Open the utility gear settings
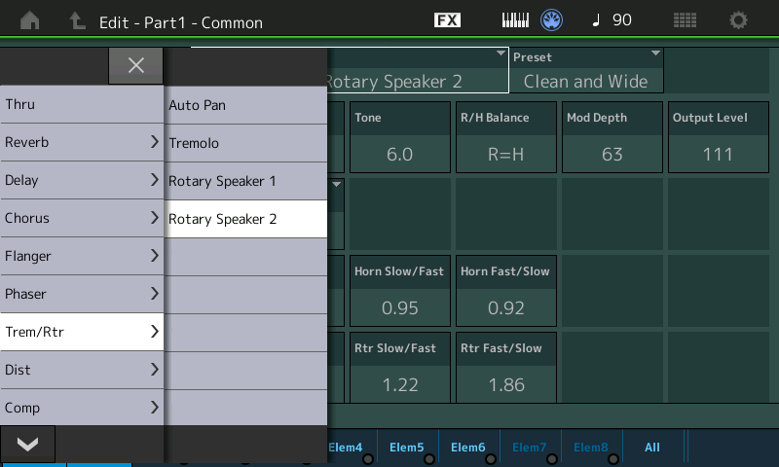The width and height of the screenshot is (779, 467). click(739, 20)
